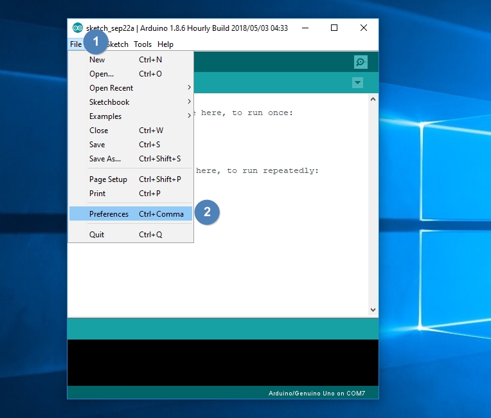491x418 pixels.
Task: Expand the Sketchbook submenu
Action: pyautogui.click(x=130, y=102)
